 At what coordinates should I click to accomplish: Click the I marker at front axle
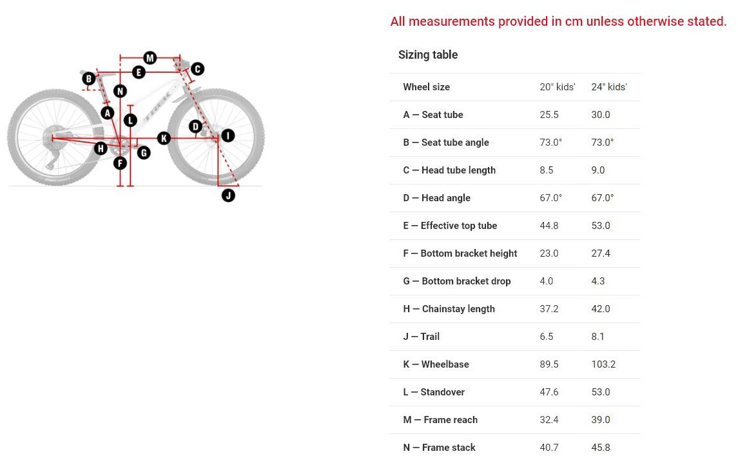pos(228,135)
